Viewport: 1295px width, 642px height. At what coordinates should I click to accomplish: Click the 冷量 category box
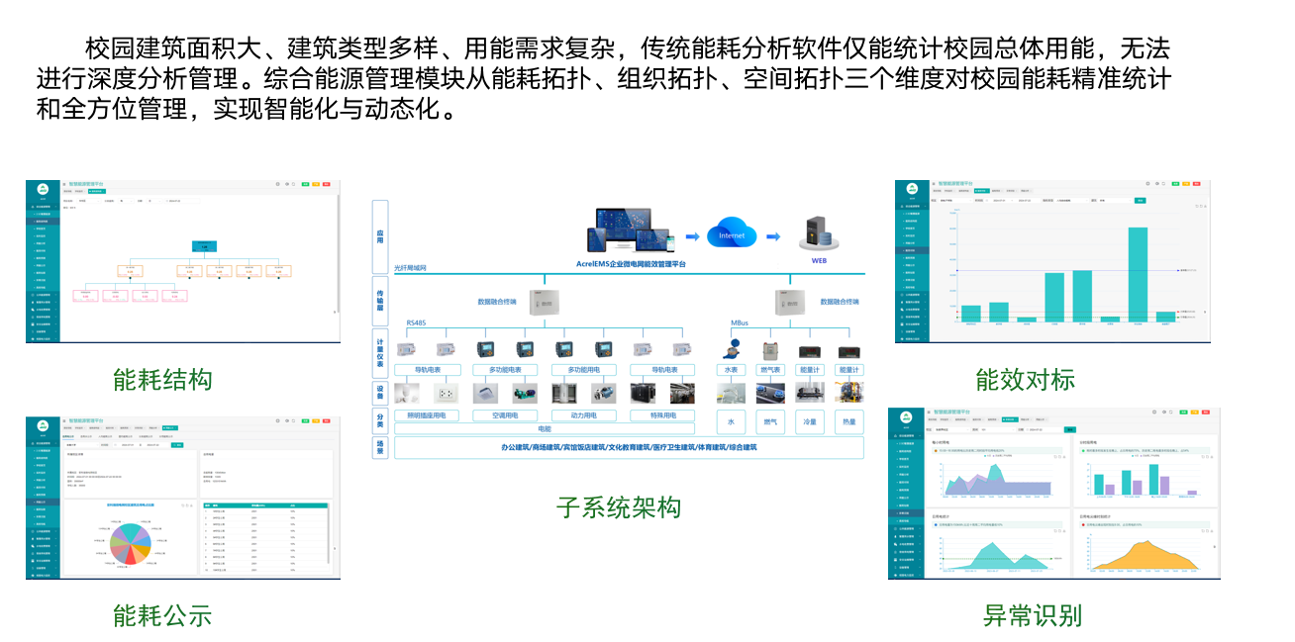810,421
